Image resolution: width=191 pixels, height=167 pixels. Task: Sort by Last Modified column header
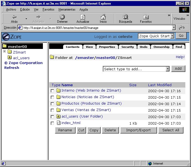[x=160, y=85]
